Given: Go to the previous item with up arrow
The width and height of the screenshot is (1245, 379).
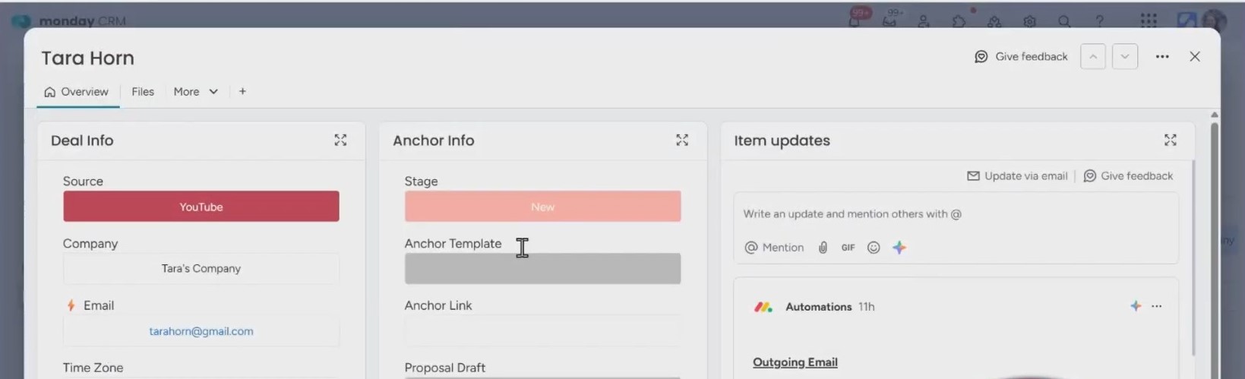Looking at the screenshot, I should click(x=1092, y=56).
